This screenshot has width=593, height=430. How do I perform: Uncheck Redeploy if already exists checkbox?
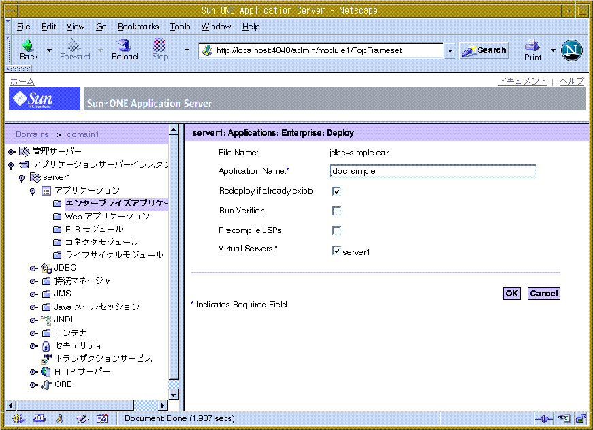point(336,191)
